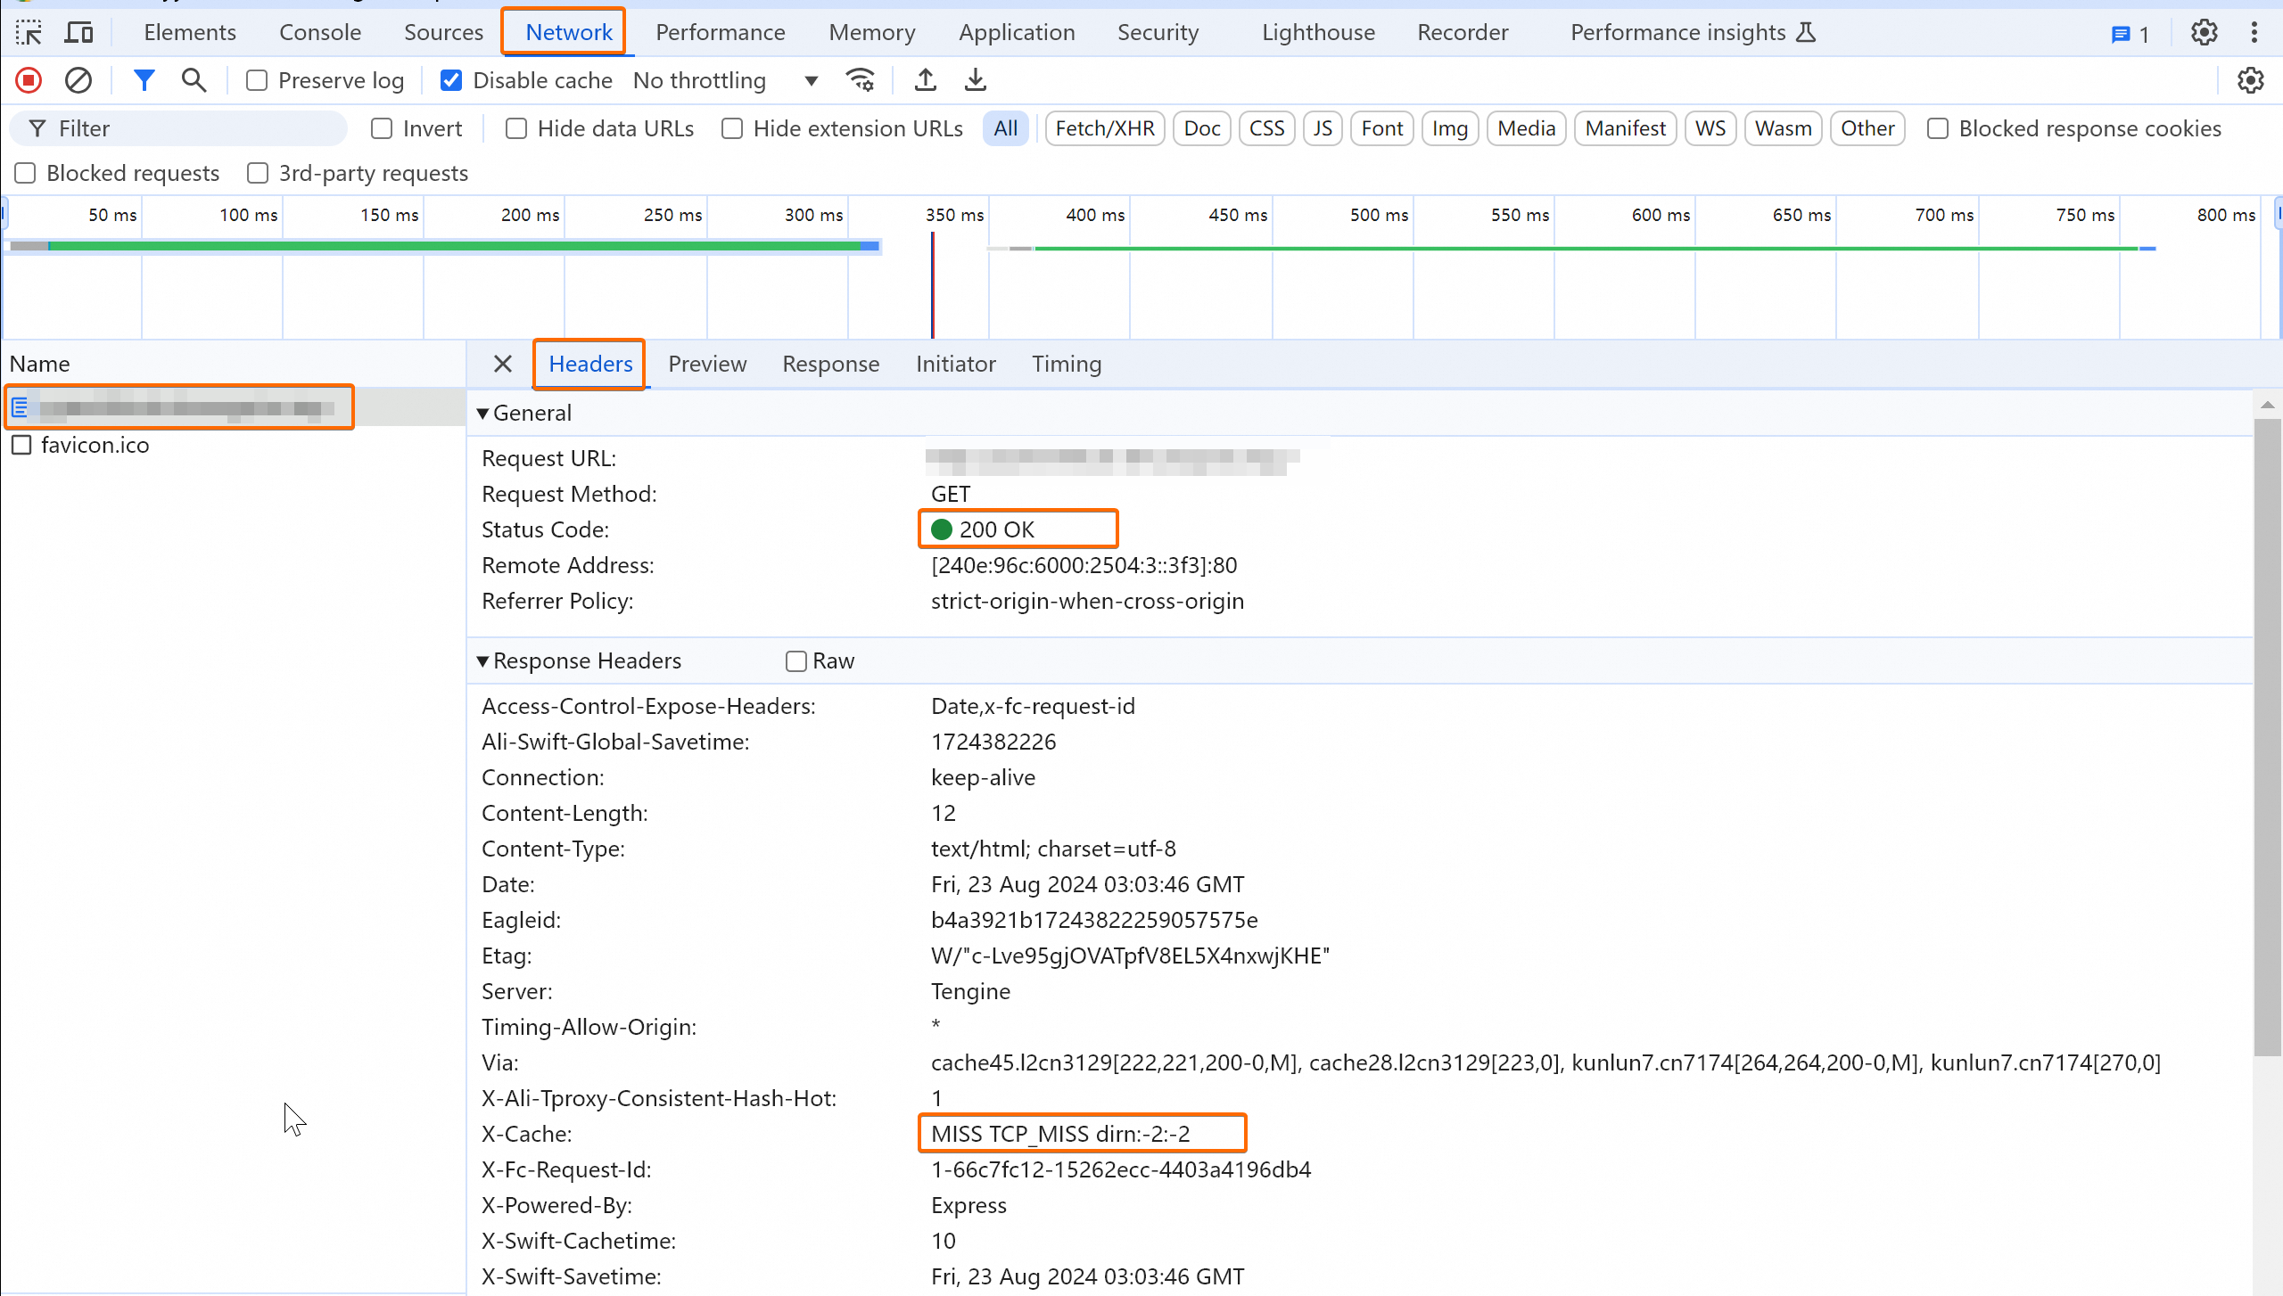2283x1296 pixels.
Task: Uncheck Disable cache checkbox
Action: 451,80
